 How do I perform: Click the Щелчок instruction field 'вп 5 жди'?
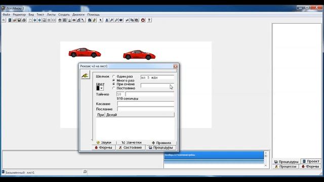tap(157, 77)
